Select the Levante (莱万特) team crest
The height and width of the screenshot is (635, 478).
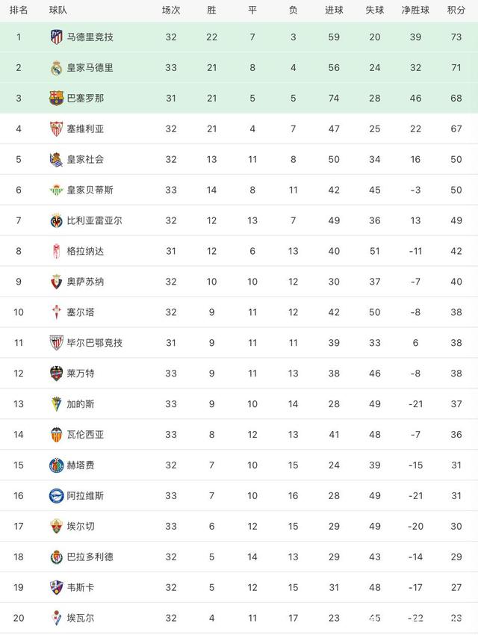click(56, 374)
